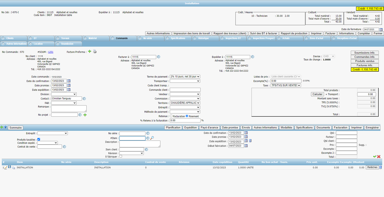
Task: Edit INSTALLATION line with pencil icon
Action: 6,168
